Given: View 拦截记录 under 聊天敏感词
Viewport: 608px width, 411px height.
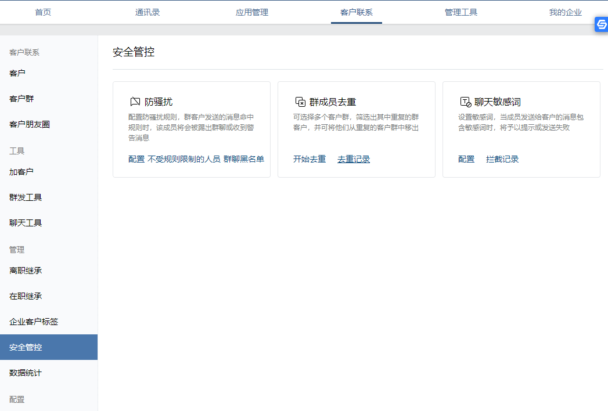Looking at the screenshot, I should pos(502,159).
